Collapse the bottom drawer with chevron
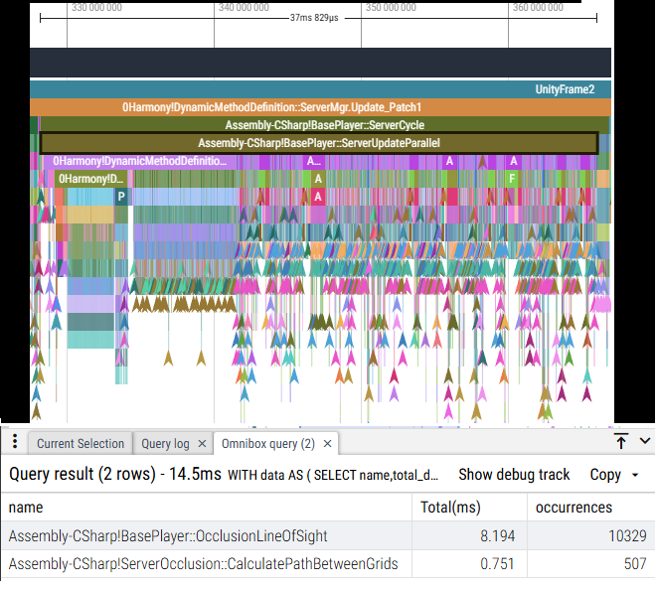The width and height of the screenshot is (655, 589). 645,441
